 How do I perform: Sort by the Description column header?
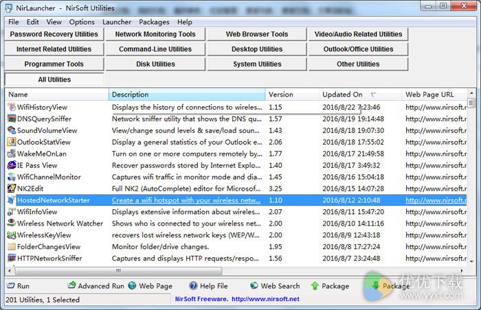187,95
